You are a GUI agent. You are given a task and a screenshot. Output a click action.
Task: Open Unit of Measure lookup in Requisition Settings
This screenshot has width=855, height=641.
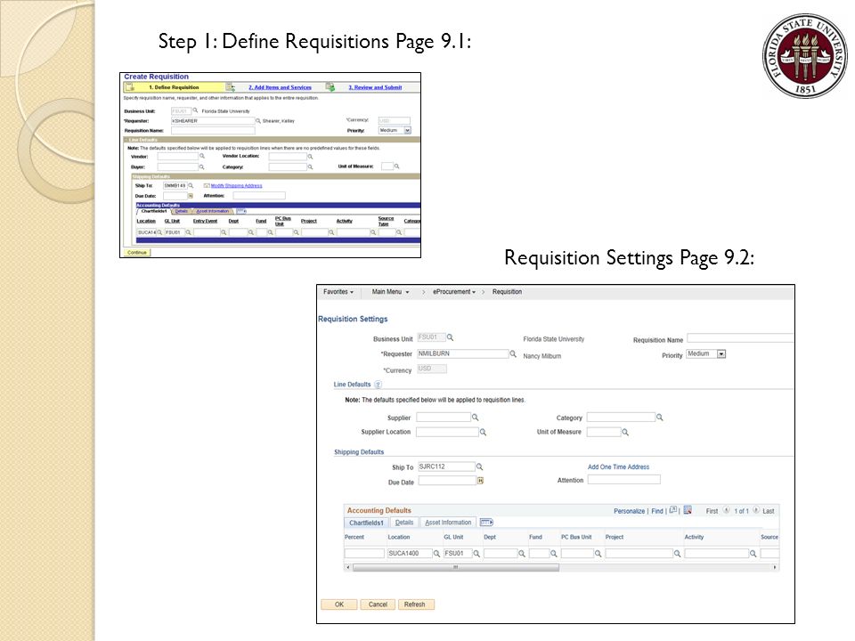click(625, 433)
